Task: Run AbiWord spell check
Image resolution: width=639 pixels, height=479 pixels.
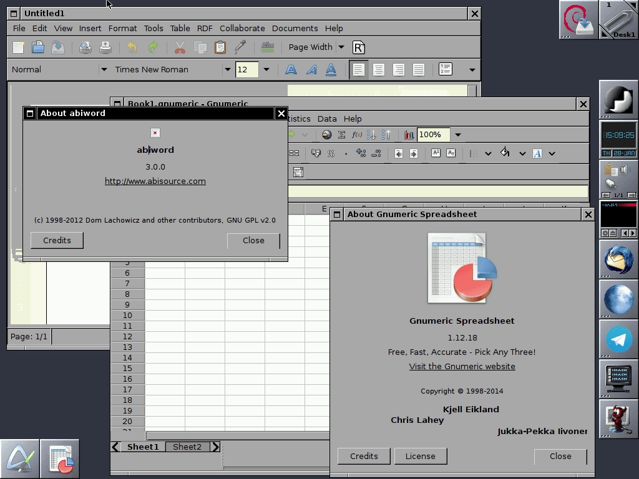Action: 267,47
